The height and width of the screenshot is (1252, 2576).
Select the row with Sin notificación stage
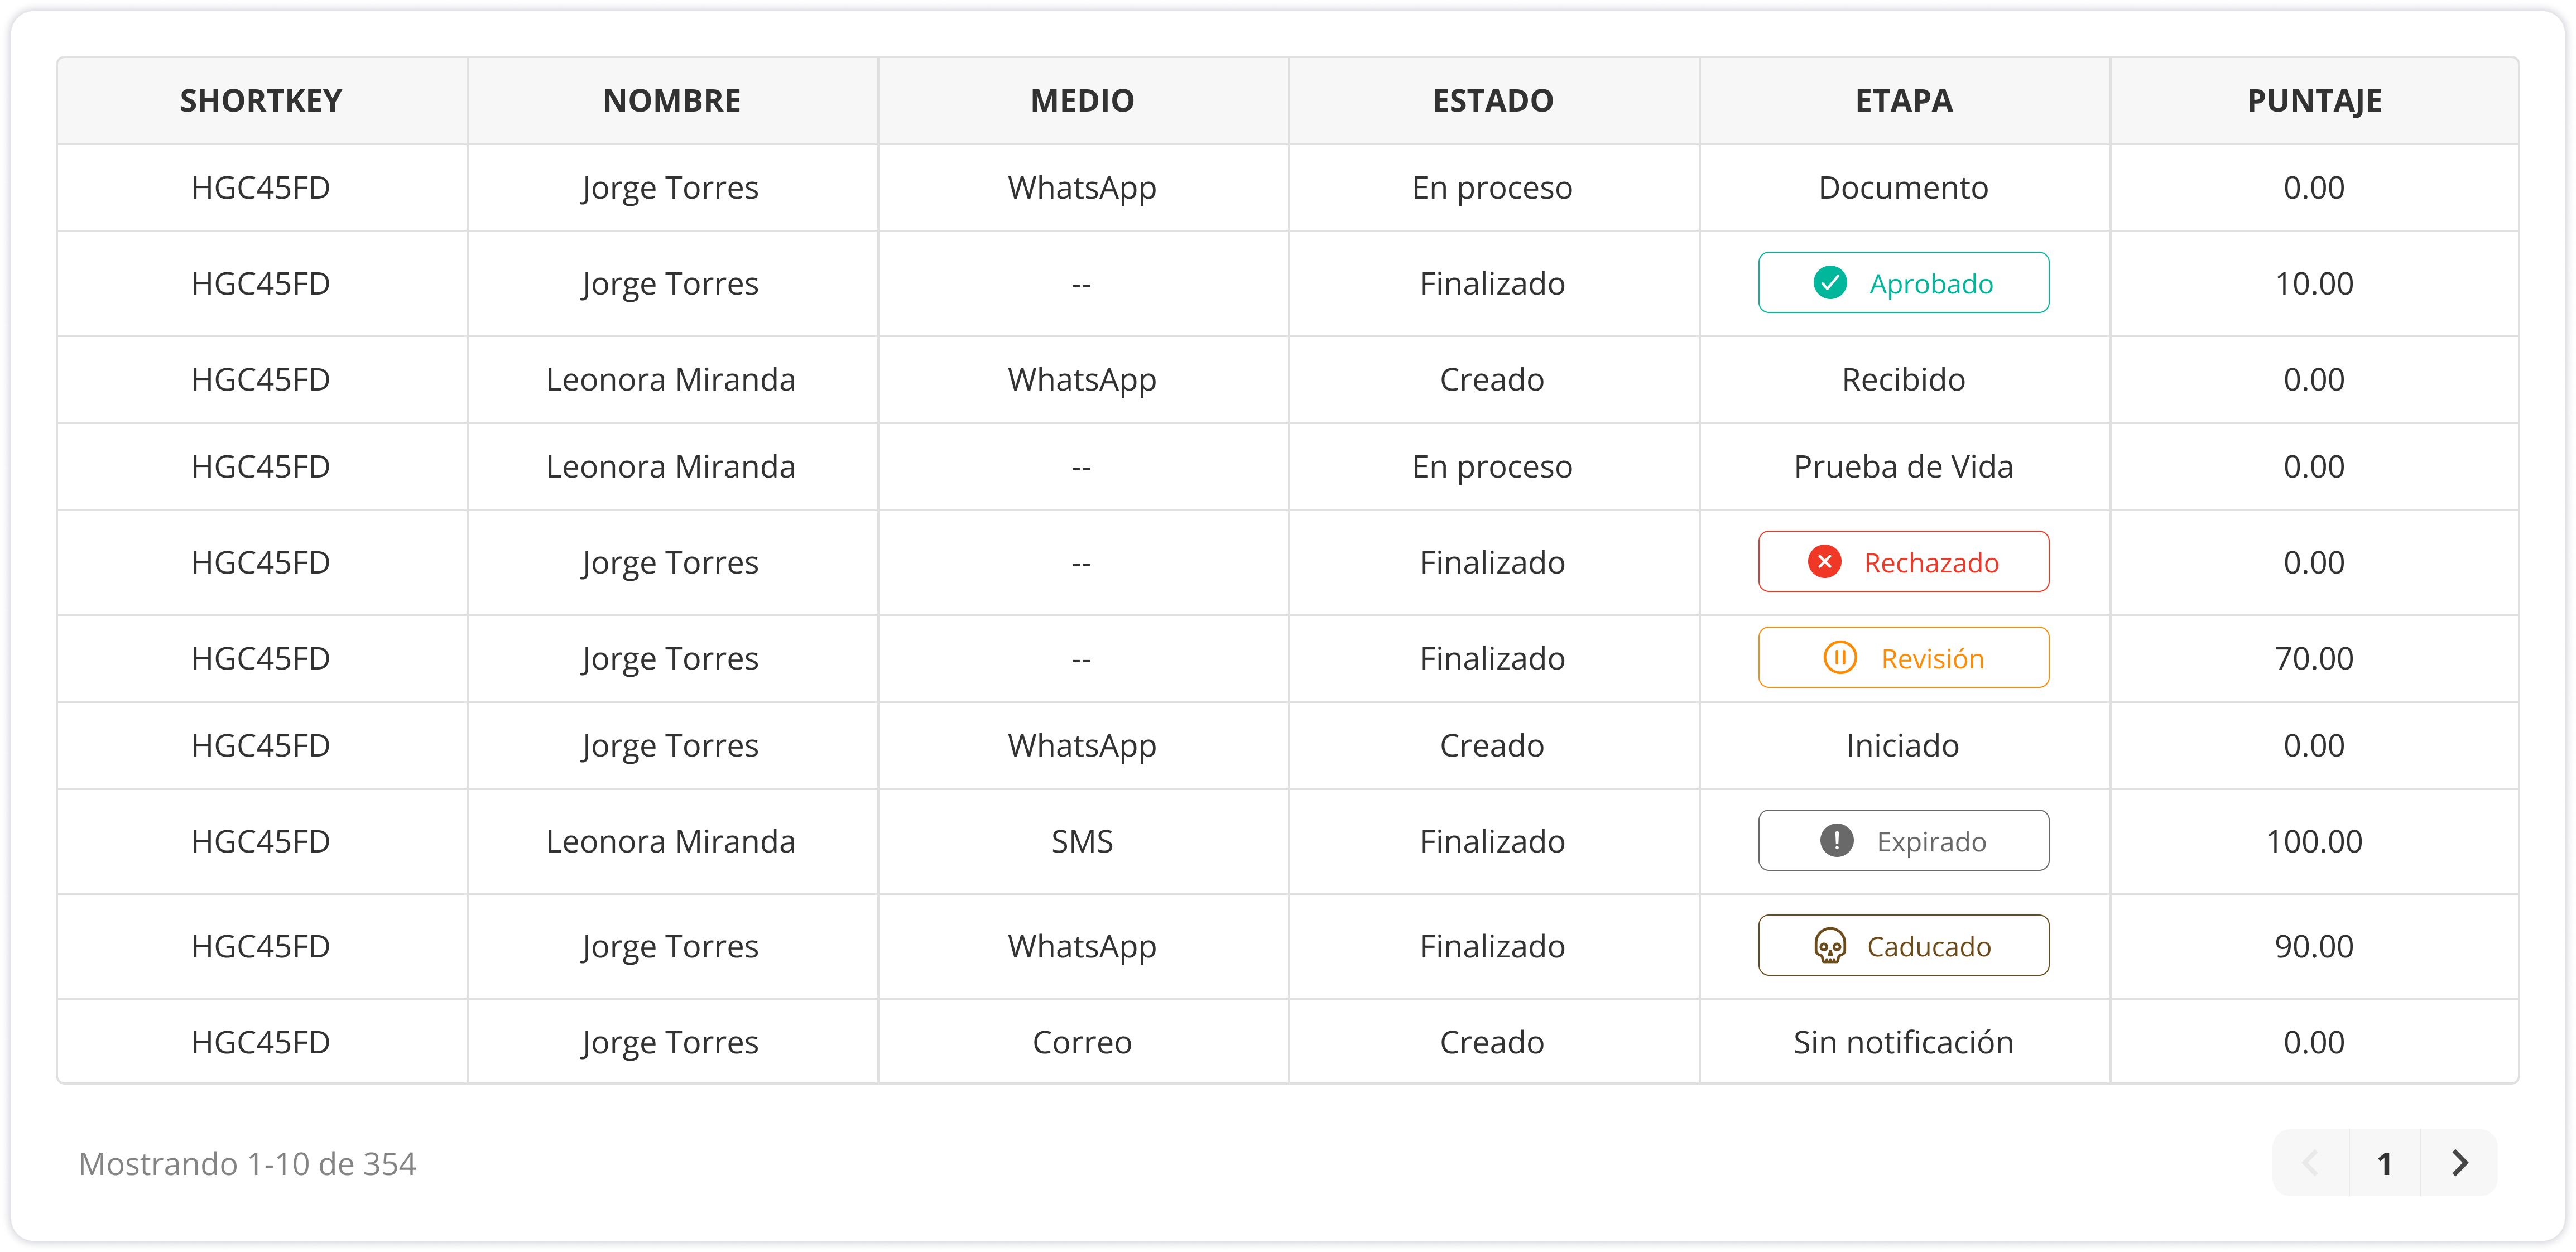(x=1288, y=1042)
